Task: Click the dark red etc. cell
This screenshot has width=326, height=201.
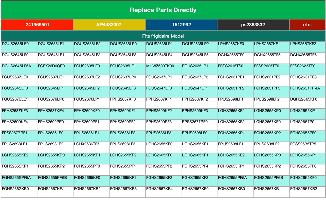Action: [307, 25]
